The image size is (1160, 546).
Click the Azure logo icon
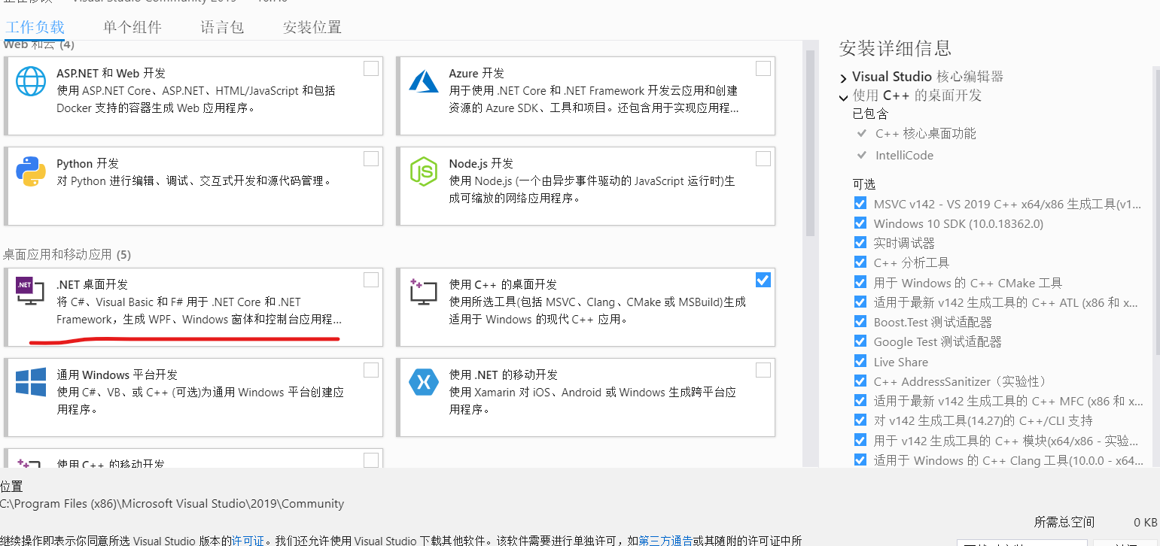coord(424,80)
